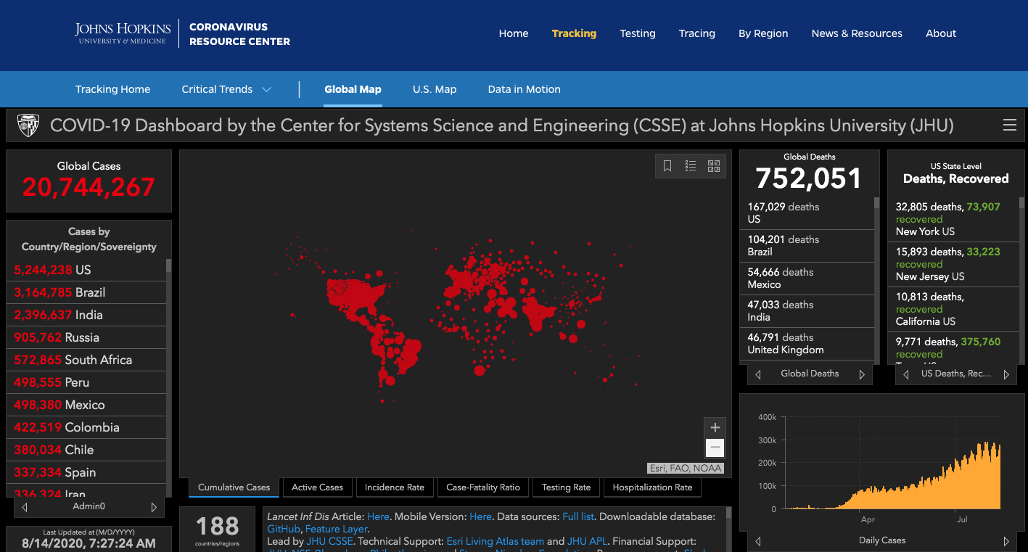Expand the Critical Trends dropdown
The image size is (1028, 552).
[226, 89]
